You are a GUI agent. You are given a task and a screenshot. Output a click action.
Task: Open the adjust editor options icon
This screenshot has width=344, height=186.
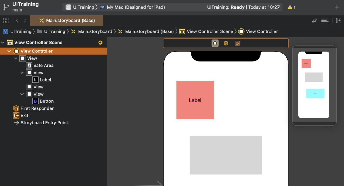[x=325, y=21]
